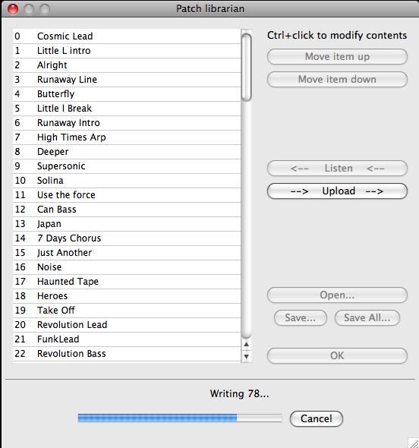This screenshot has height=448, width=419.
Task: Select the Cosmic Lead patch
Action: click(x=127, y=36)
